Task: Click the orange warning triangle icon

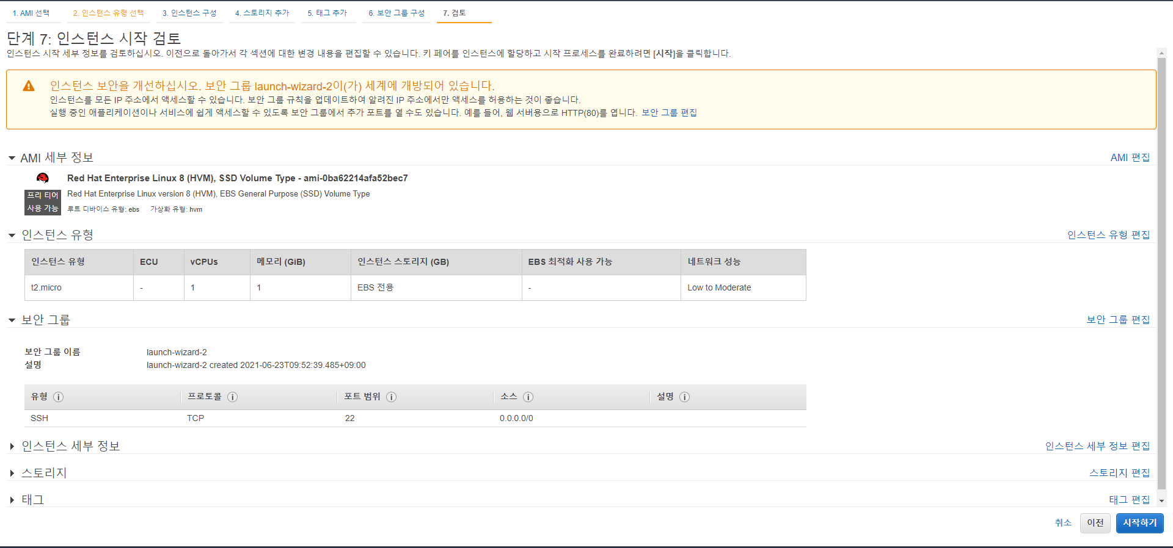Action: point(29,86)
